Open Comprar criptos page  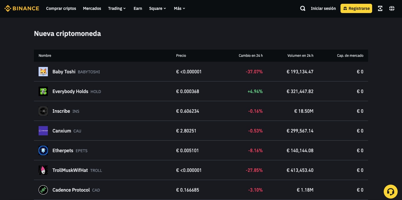[x=61, y=8]
